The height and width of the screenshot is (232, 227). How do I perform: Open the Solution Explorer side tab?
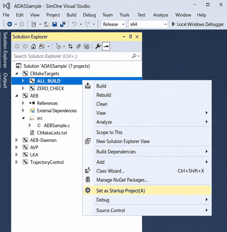(x=5, y=50)
